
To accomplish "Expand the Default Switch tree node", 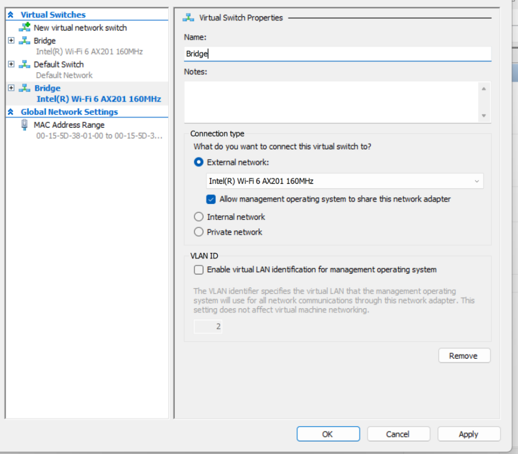I will (x=11, y=64).
